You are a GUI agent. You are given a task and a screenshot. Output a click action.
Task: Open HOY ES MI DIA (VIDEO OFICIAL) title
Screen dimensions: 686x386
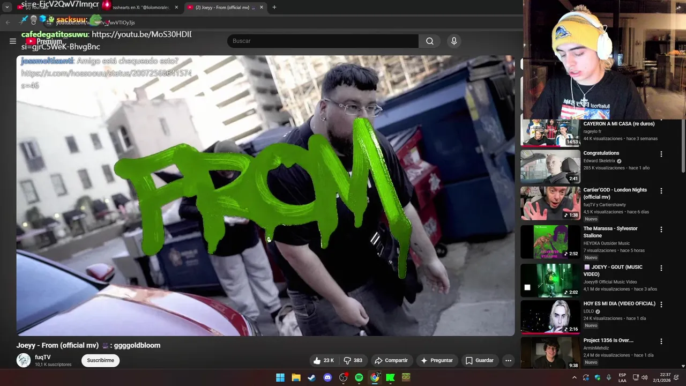[x=620, y=304]
